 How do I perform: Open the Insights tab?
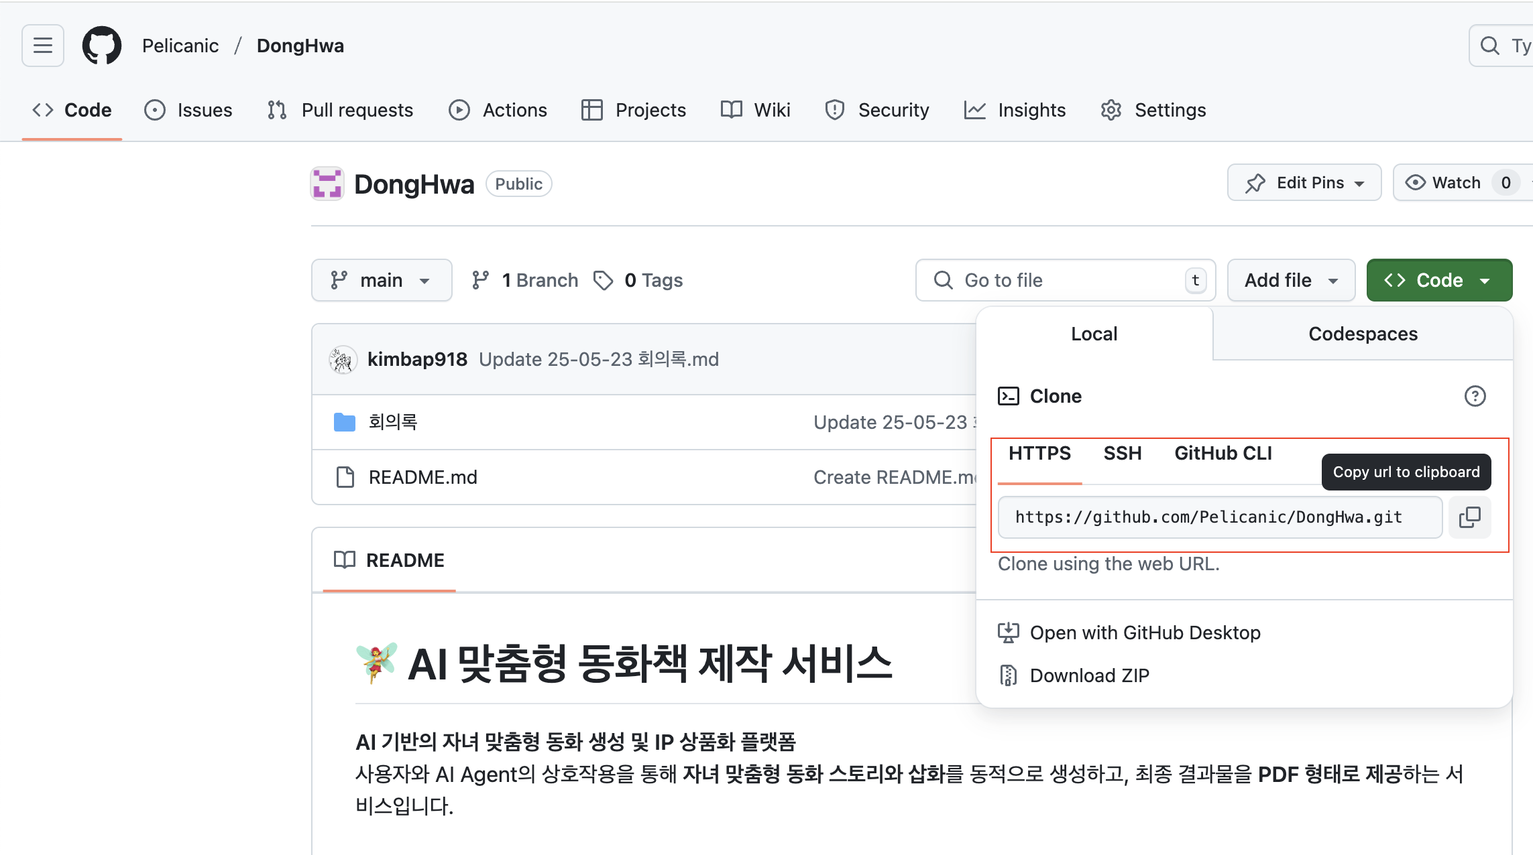1015,110
